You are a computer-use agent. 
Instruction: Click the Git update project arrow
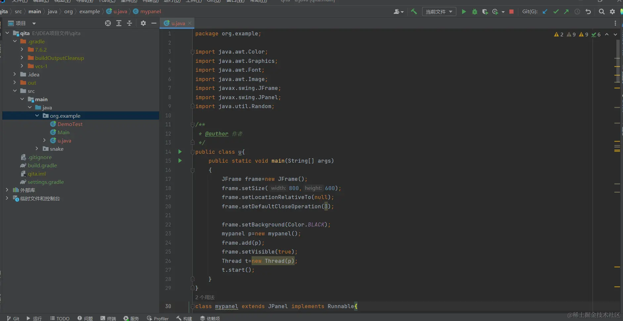click(x=545, y=12)
